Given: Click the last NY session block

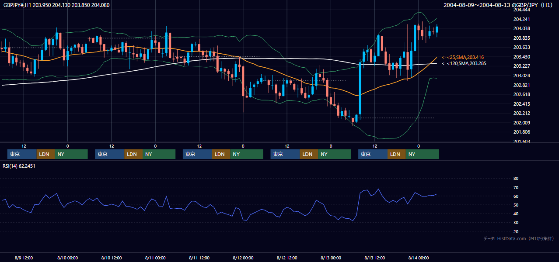Looking at the screenshot, I should coord(422,154).
